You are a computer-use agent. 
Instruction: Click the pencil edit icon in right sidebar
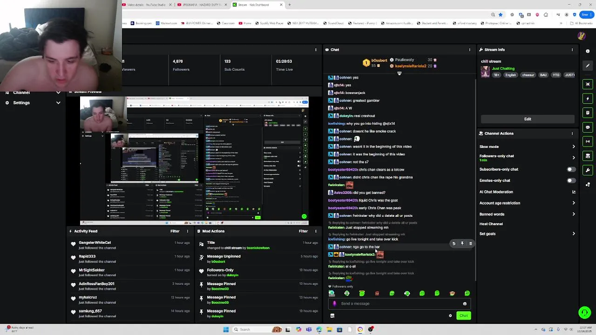coord(588,66)
